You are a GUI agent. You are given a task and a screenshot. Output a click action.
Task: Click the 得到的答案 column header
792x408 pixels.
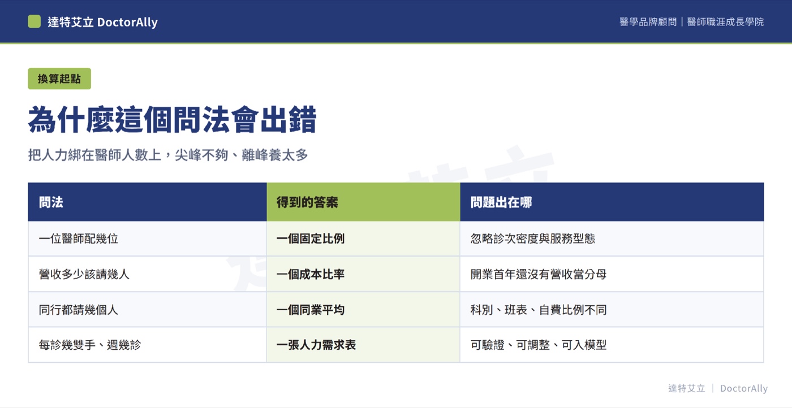click(x=363, y=202)
